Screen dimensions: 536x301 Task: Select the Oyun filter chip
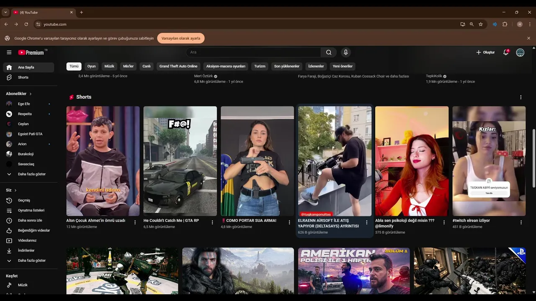(x=91, y=66)
